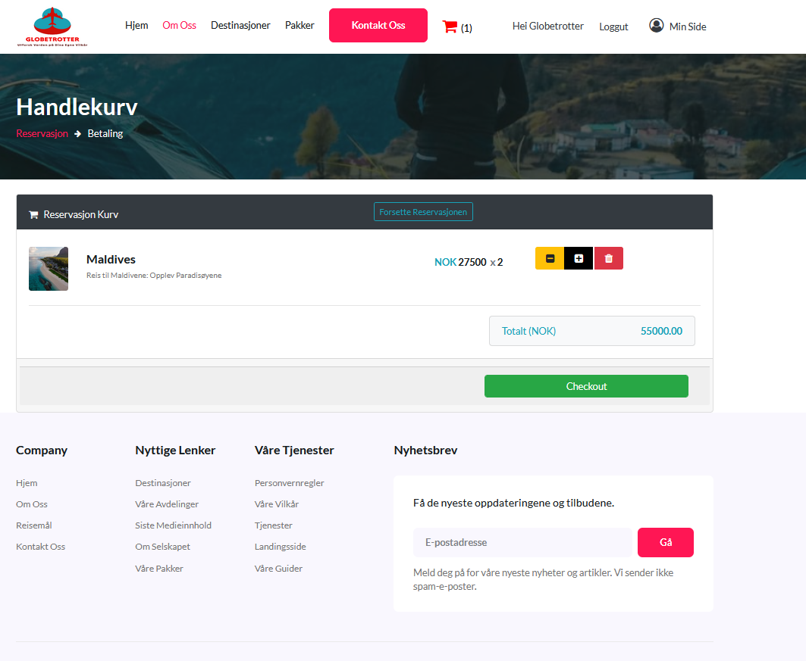The width and height of the screenshot is (806, 661).
Task: Open the Maldives trip thumbnail image
Action: click(x=49, y=269)
